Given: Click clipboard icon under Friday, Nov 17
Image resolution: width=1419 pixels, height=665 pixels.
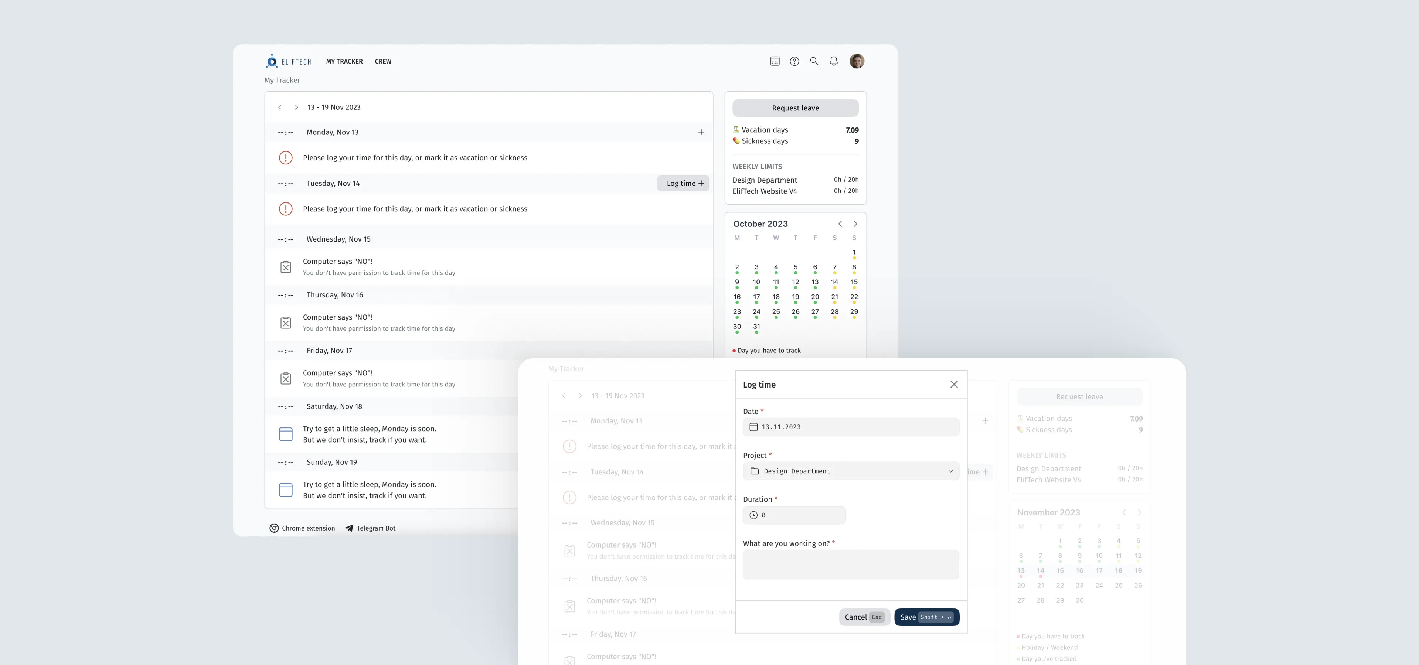Looking at the screenshot, I should 286,379.
